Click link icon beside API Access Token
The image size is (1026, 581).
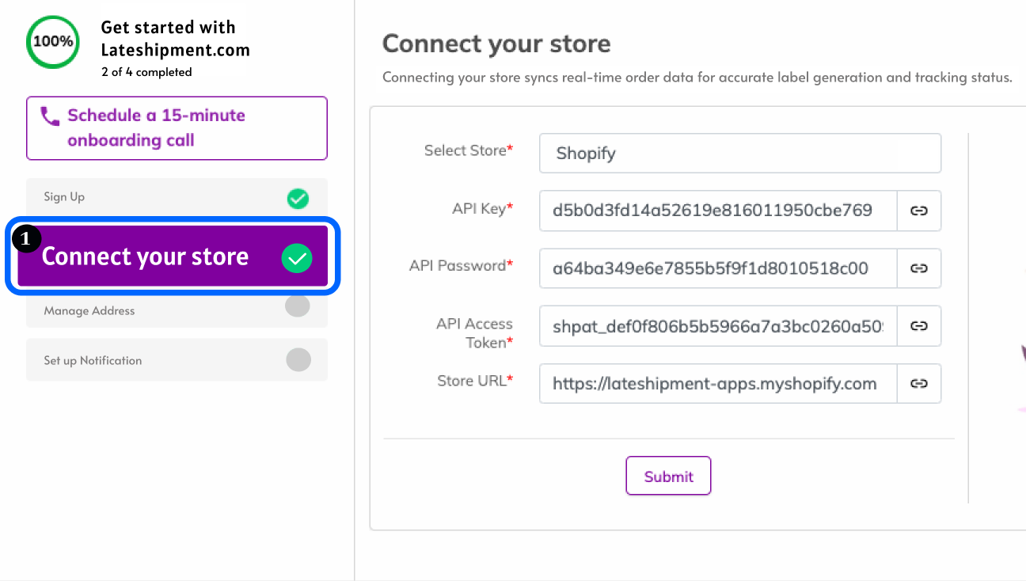918,326
